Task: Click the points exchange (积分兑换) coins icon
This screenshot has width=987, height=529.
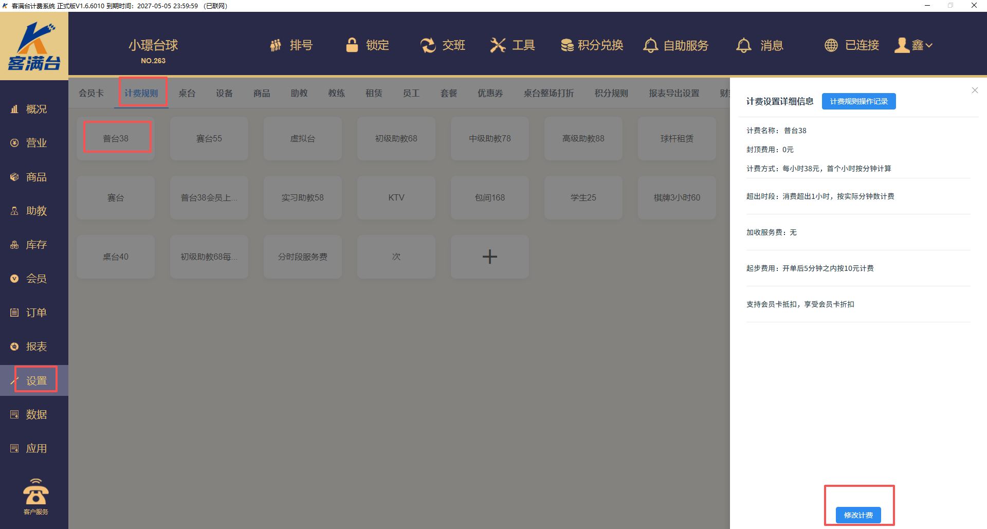Action: (567, 45)
